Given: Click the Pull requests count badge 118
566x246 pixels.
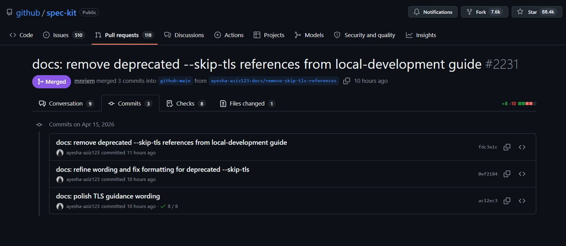Looking at the screenshot, I should pos(148,35).
